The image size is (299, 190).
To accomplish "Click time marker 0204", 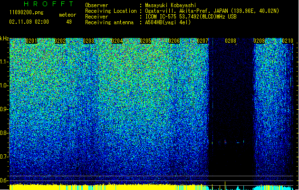I will [x=117, y=41].
